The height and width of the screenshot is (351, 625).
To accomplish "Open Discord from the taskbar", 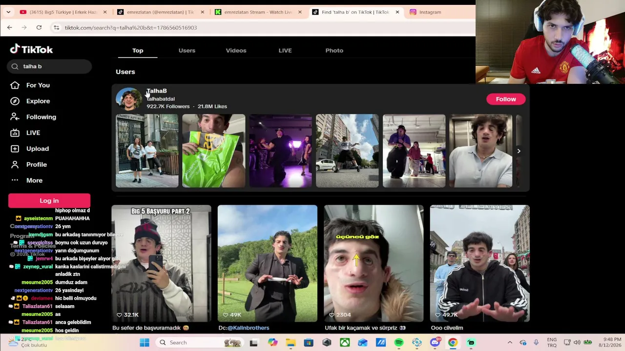I will (x=435, y=343).
